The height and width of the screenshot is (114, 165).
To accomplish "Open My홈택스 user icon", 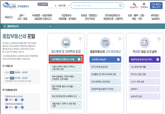I will pos(134,4).
